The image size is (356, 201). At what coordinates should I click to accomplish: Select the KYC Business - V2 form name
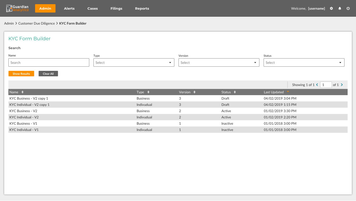[23, 111]
